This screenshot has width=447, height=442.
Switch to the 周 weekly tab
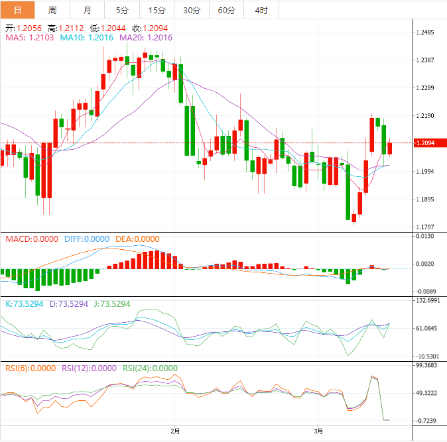point(52,10)
